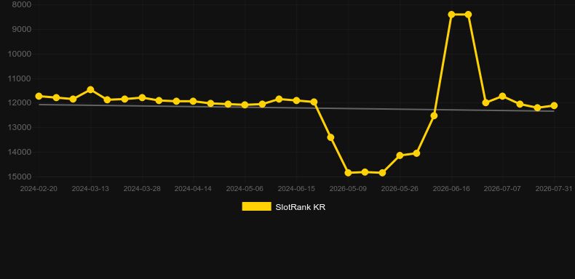Select the 12000 y-axis label
This screenshot has height=279, width=575.
(x=20, y=103)
